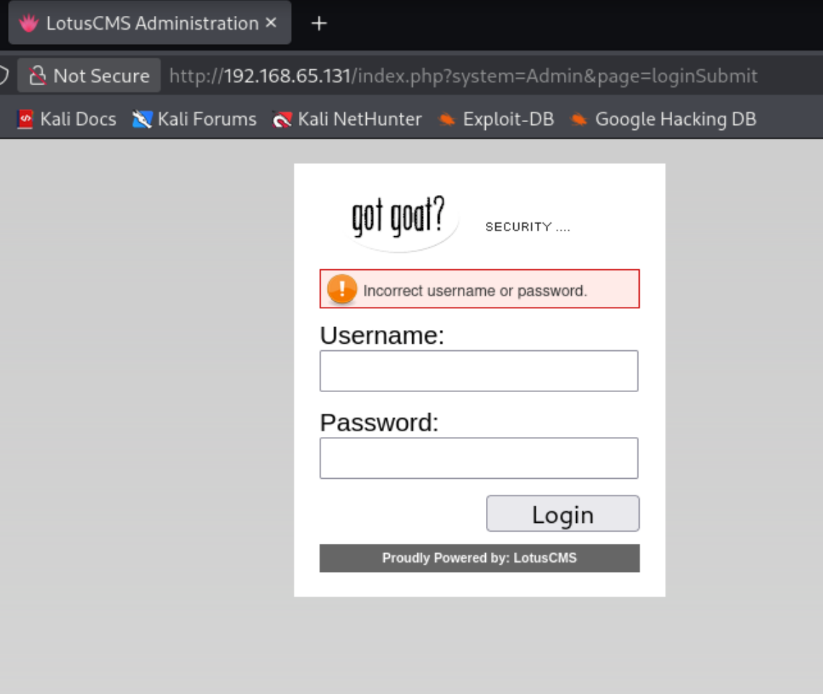Focus the Password input field
The image size is (823, 694).
coord(479,458)
